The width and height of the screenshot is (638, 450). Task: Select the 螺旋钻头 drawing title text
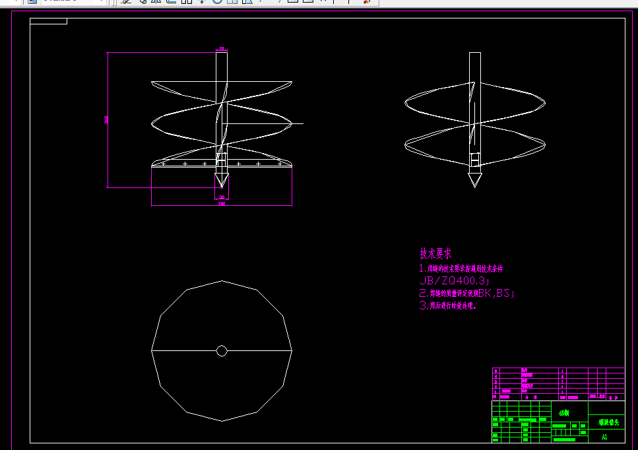pos(609,422)
